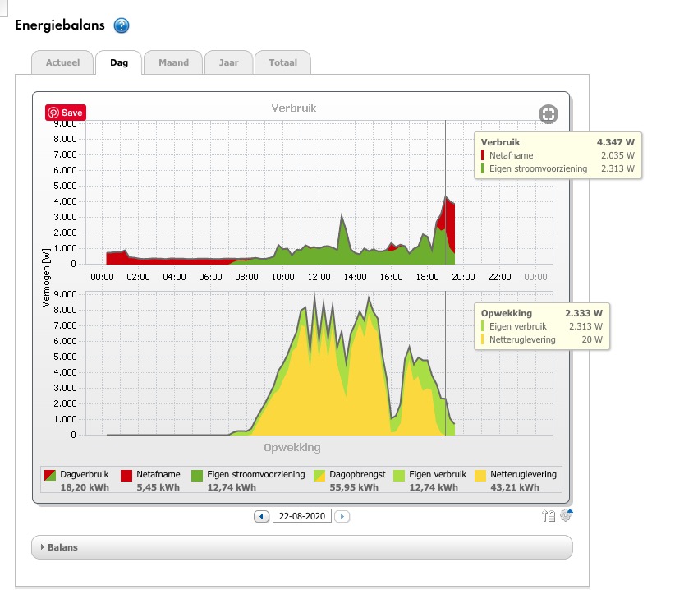This screenshot has height=590, width=684.
Task: Select the Totaal tab
Action: click(282, 62)
